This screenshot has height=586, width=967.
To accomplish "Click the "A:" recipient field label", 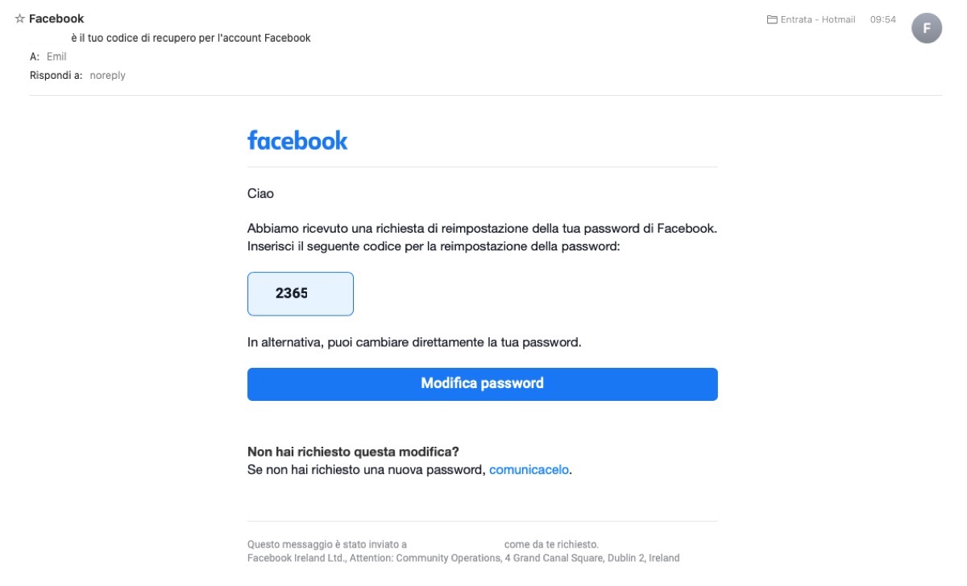I will 35,56.
